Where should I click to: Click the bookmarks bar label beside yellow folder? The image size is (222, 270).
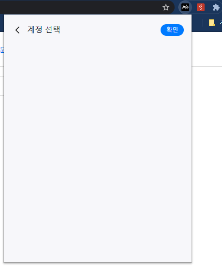click(221, 23)
